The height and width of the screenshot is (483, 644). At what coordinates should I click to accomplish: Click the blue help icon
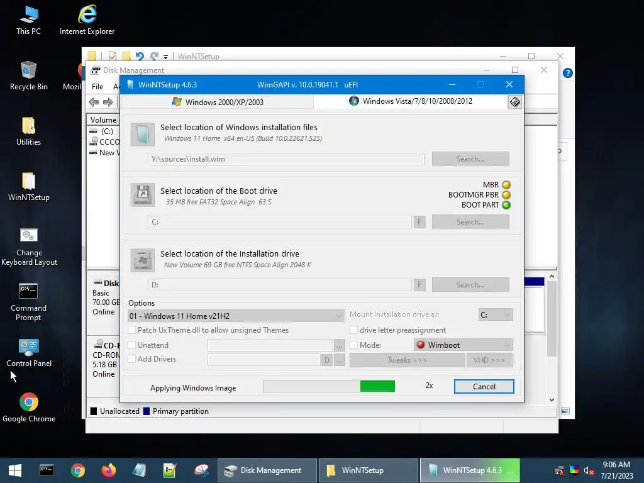(568, 73)
